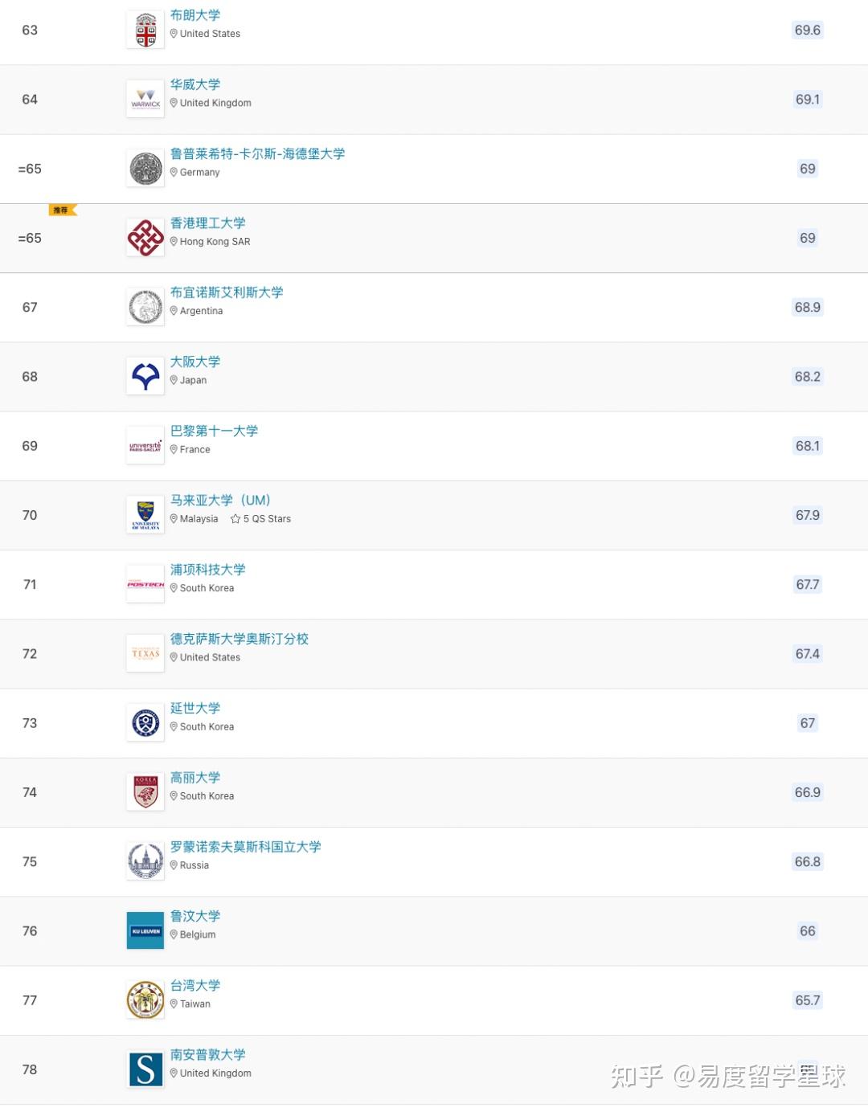Open the 鲁普莱希特-卡尔斯-海德堡大学 link
The width and height of the screenshot is (868, 1112).
point(257,153)
